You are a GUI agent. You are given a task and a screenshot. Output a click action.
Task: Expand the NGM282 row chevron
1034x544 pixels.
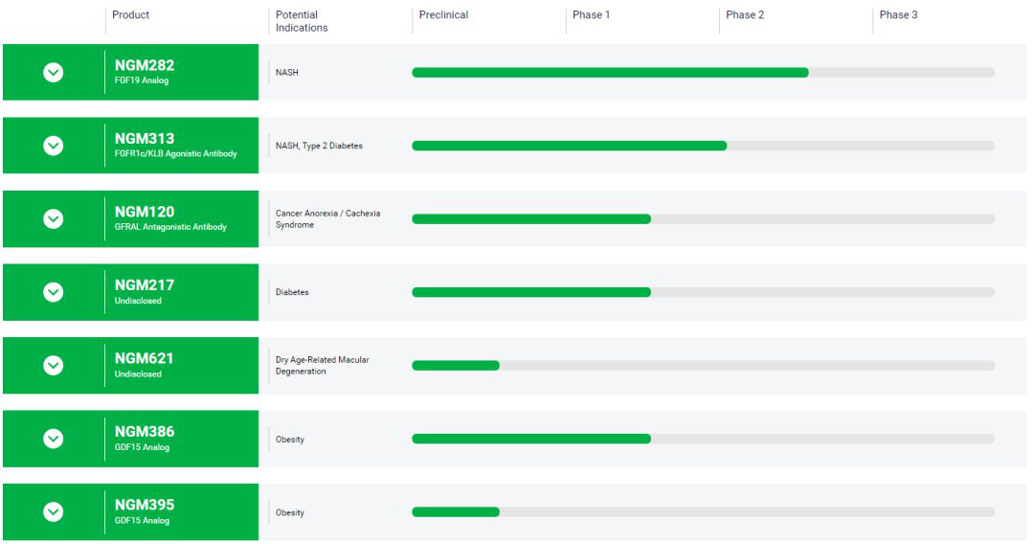pos(54,73)
